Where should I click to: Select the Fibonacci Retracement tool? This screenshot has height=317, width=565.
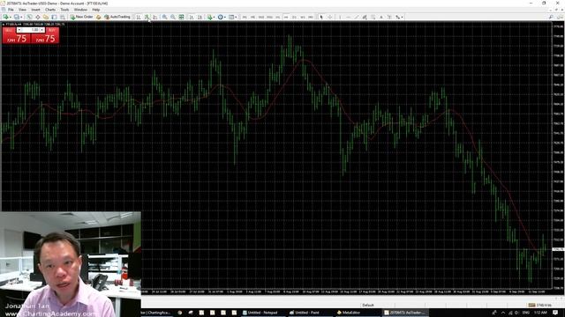pyautogui.click(x=373, y=17)
